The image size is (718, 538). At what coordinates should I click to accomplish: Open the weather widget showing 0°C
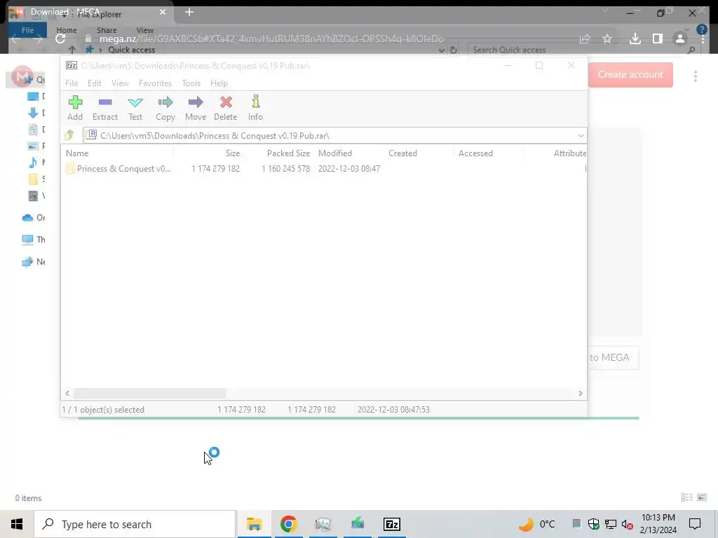click(536, 524)
